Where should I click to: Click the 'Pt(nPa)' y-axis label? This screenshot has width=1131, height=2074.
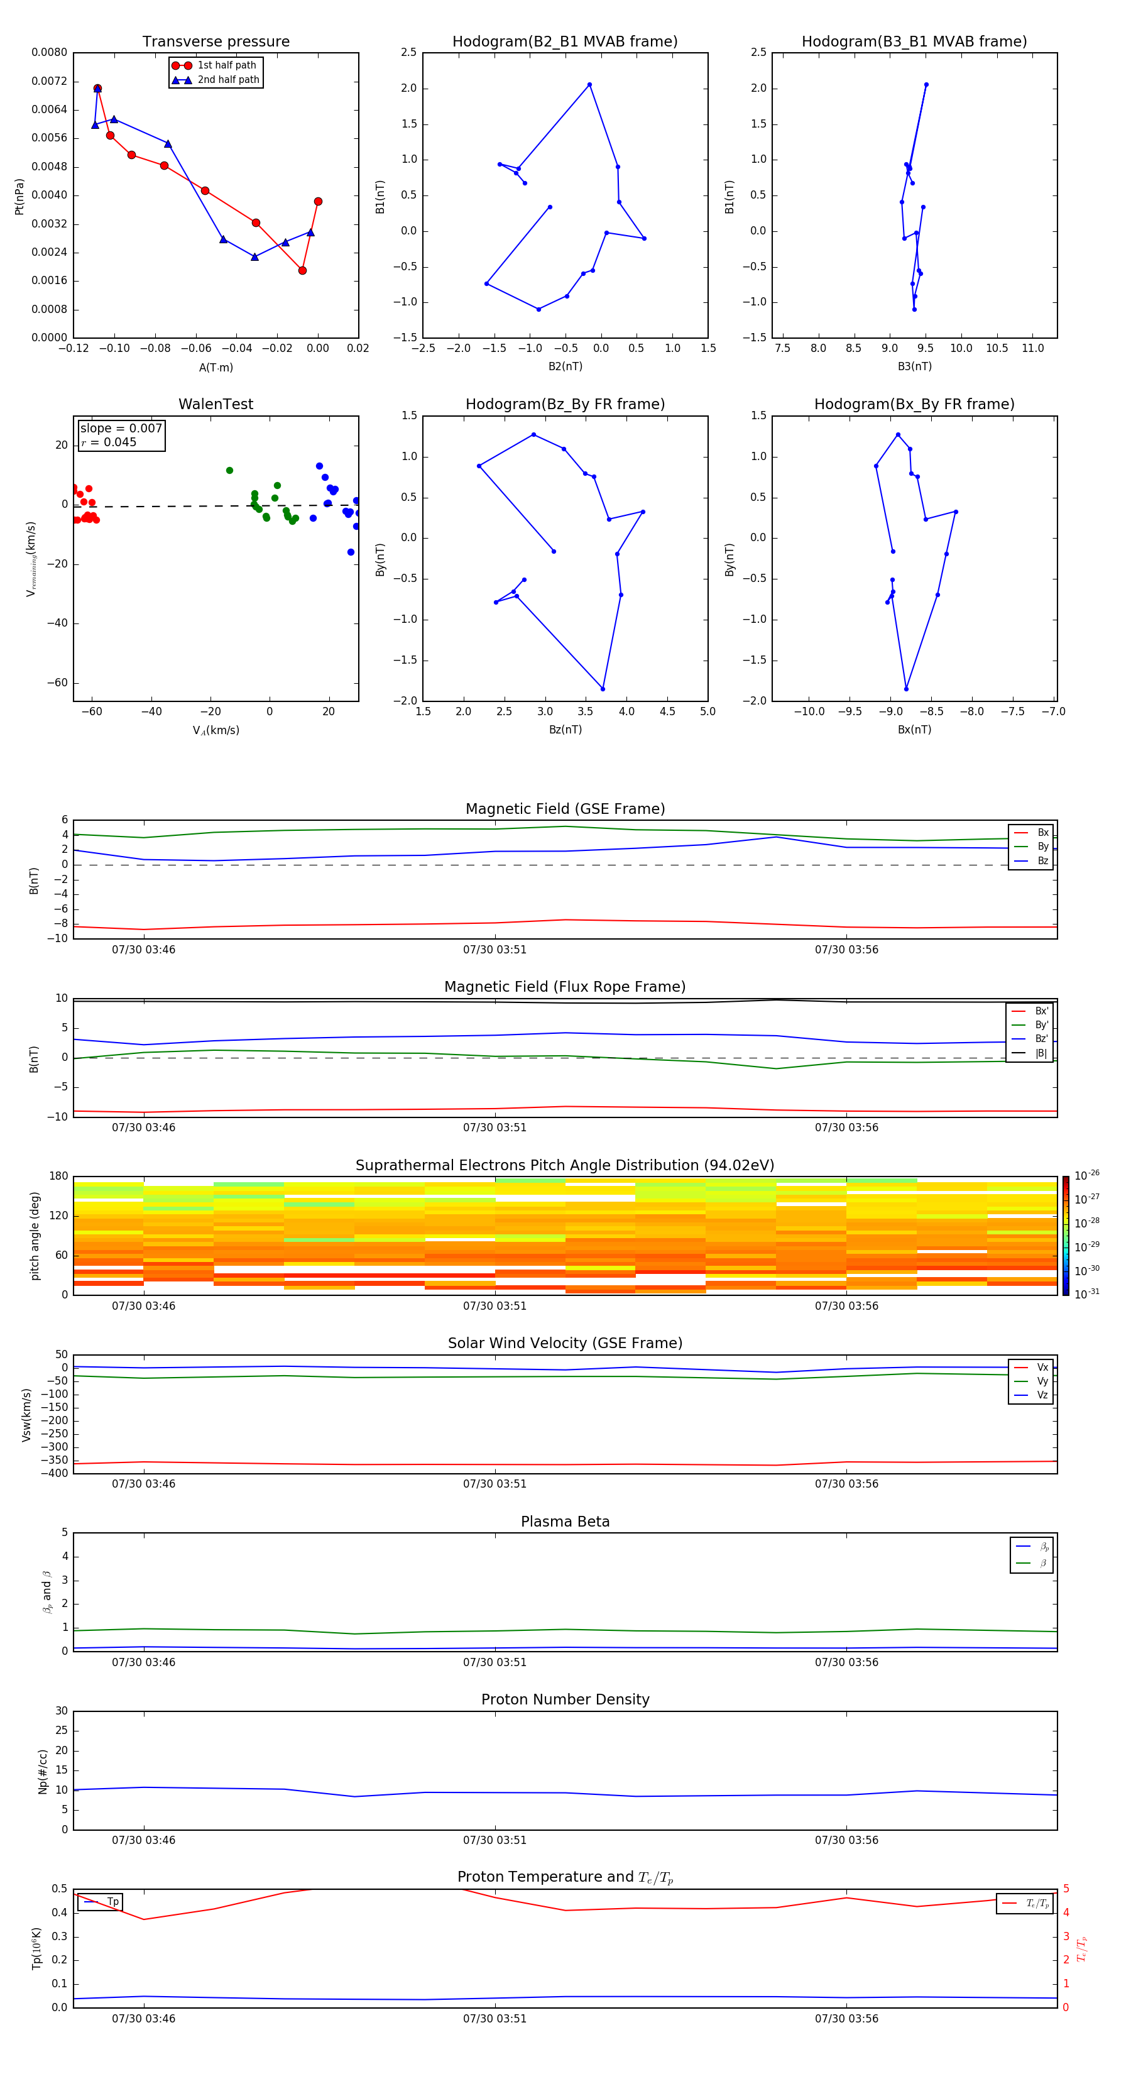click(19, 195)
